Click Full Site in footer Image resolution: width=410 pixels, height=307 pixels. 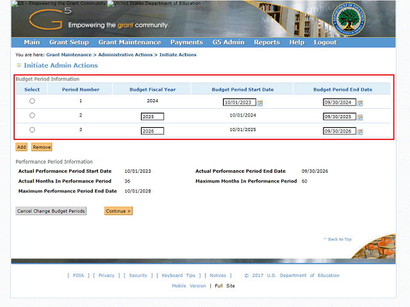tap(225, 286)
